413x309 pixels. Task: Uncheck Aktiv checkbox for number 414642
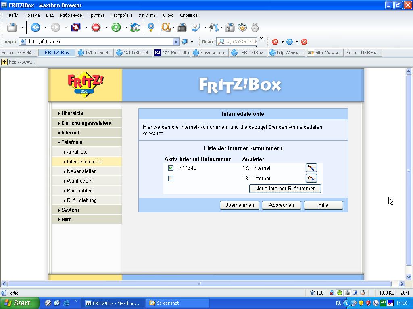[x=171, y=168]
